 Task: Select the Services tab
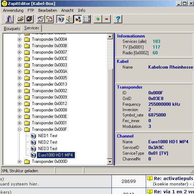[32, 28]
